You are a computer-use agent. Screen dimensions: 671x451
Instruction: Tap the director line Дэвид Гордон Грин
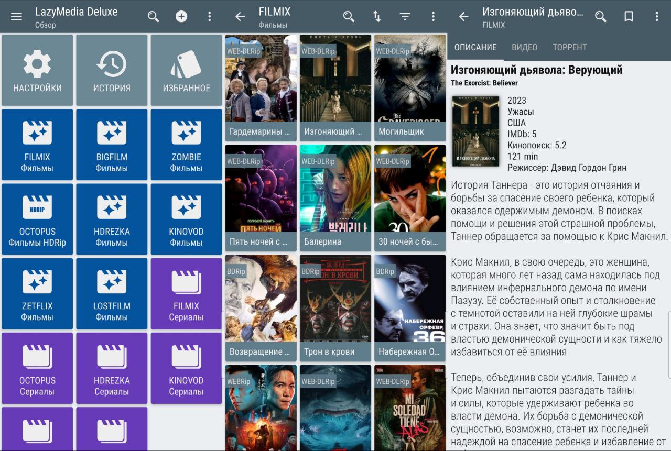click(589, 168)
